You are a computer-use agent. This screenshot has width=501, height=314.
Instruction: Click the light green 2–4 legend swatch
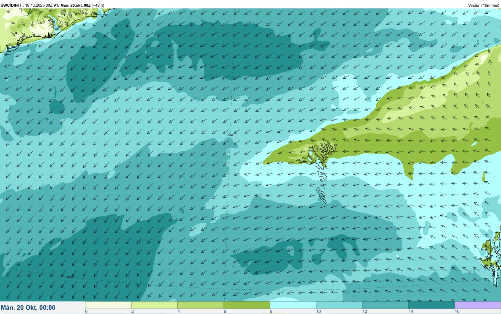(x=155, y=305)
